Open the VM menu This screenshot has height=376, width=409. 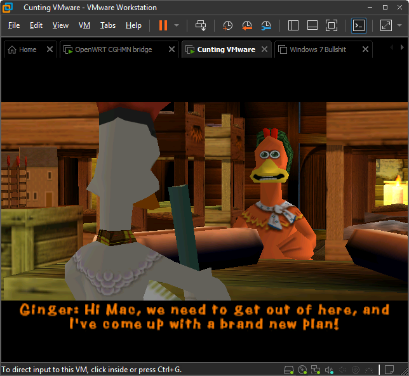(x=84, y=25)
